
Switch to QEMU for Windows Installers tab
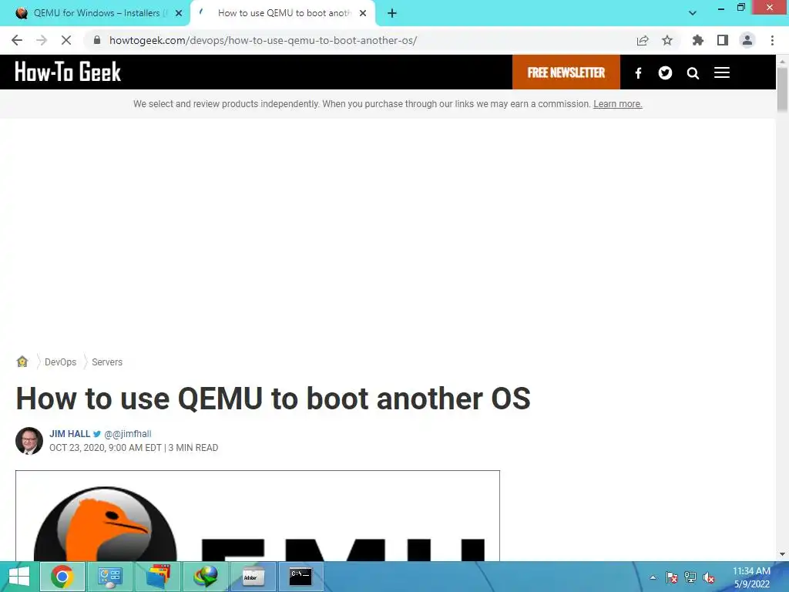[x=96, y=13]
